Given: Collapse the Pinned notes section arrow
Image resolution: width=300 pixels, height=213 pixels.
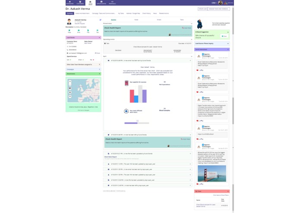Looking at the screenshot, I should tap(191, 24).
